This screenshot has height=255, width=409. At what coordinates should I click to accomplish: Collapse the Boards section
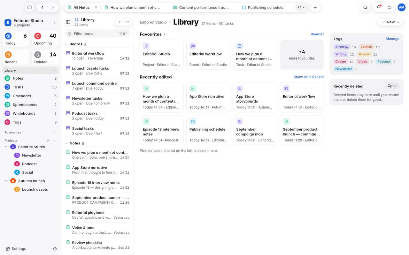click(x=66, y=44)
